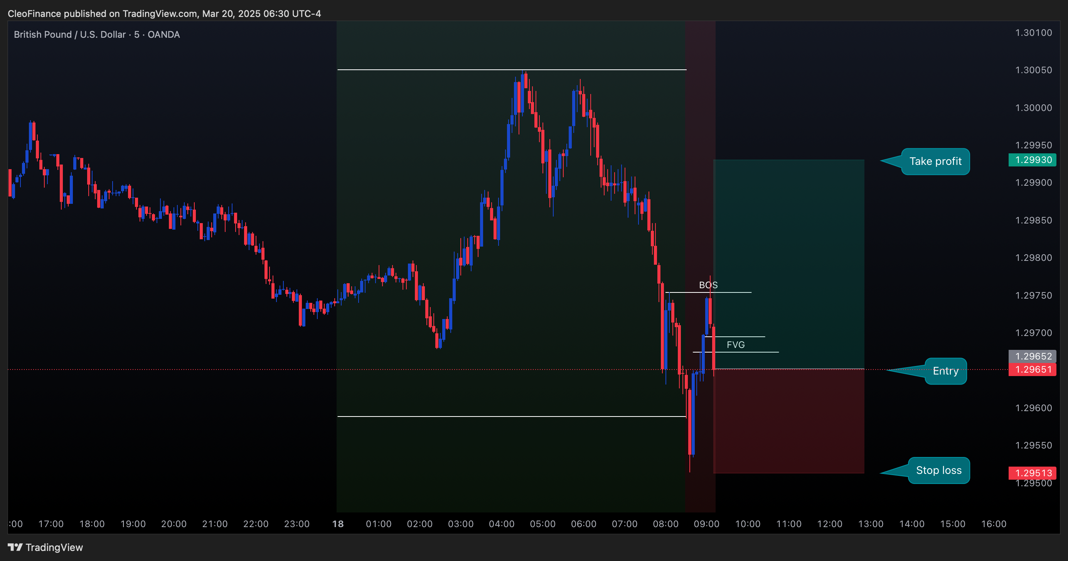Click the 1.29600 price axis value
This screenshot has height=561, width=1068.
(x=1033, y=408)
